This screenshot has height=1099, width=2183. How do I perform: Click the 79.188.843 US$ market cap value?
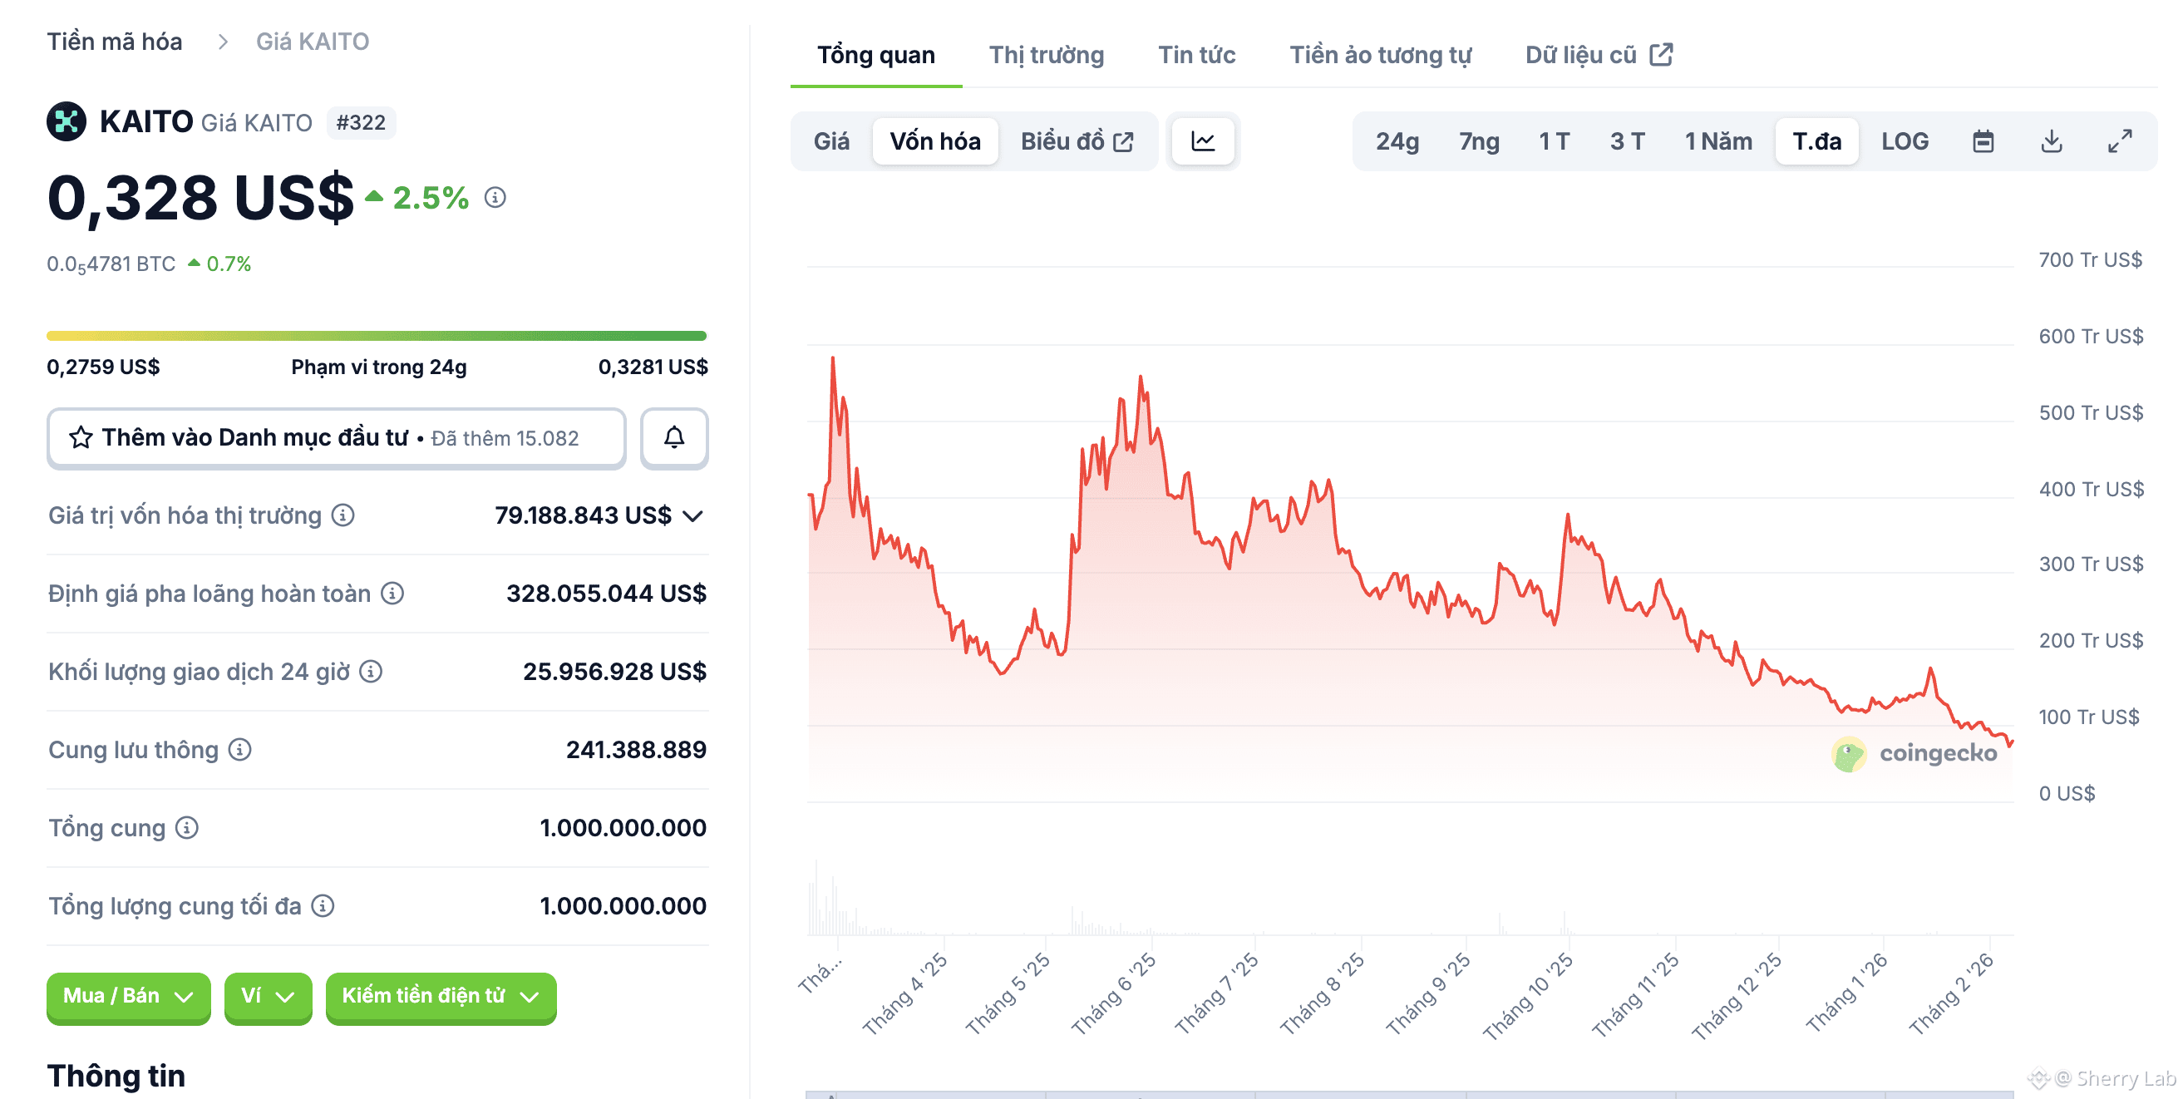583,515
